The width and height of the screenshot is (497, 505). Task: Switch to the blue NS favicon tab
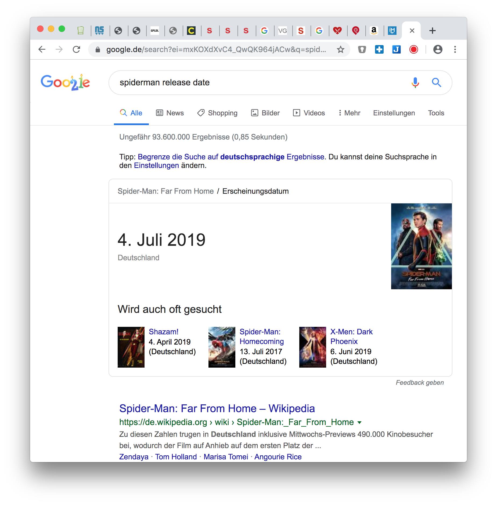(x=99, y=31)
